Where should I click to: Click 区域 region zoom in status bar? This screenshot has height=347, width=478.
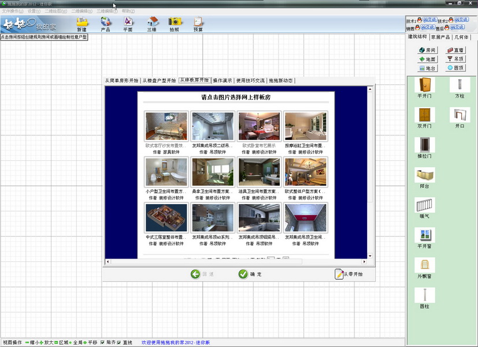(x=61, y=342)
